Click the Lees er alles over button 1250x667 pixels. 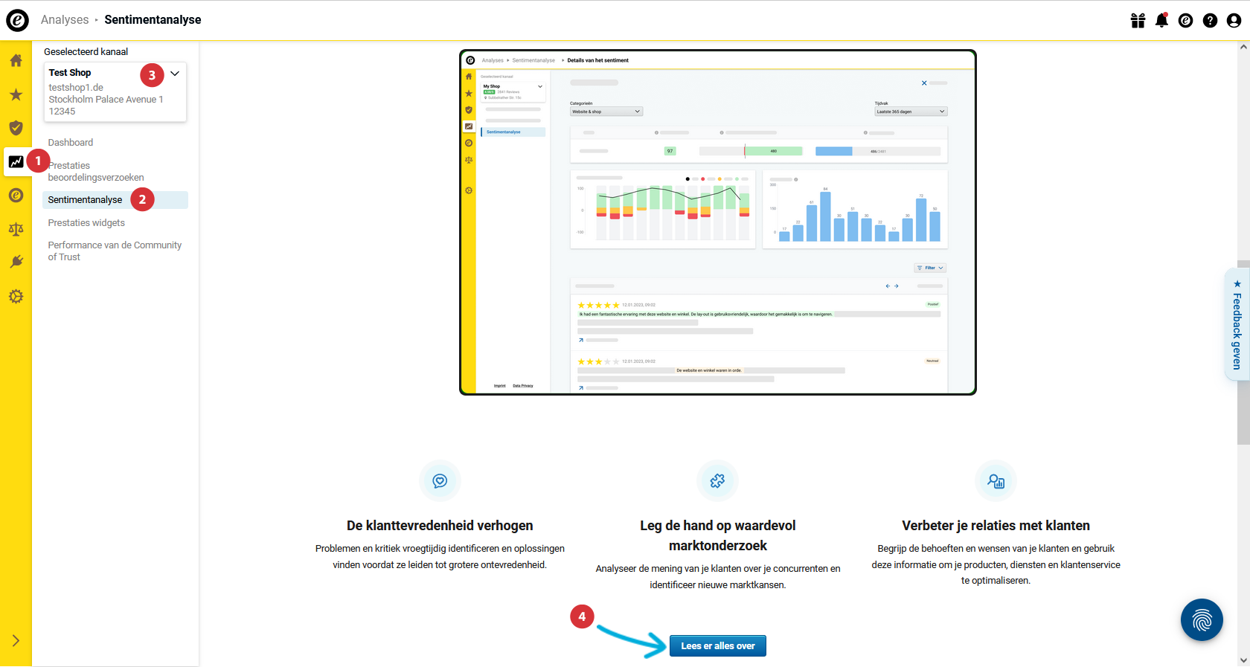[717, 646]
